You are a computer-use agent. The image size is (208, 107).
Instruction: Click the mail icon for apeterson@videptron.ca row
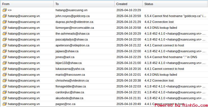point(4,45)
